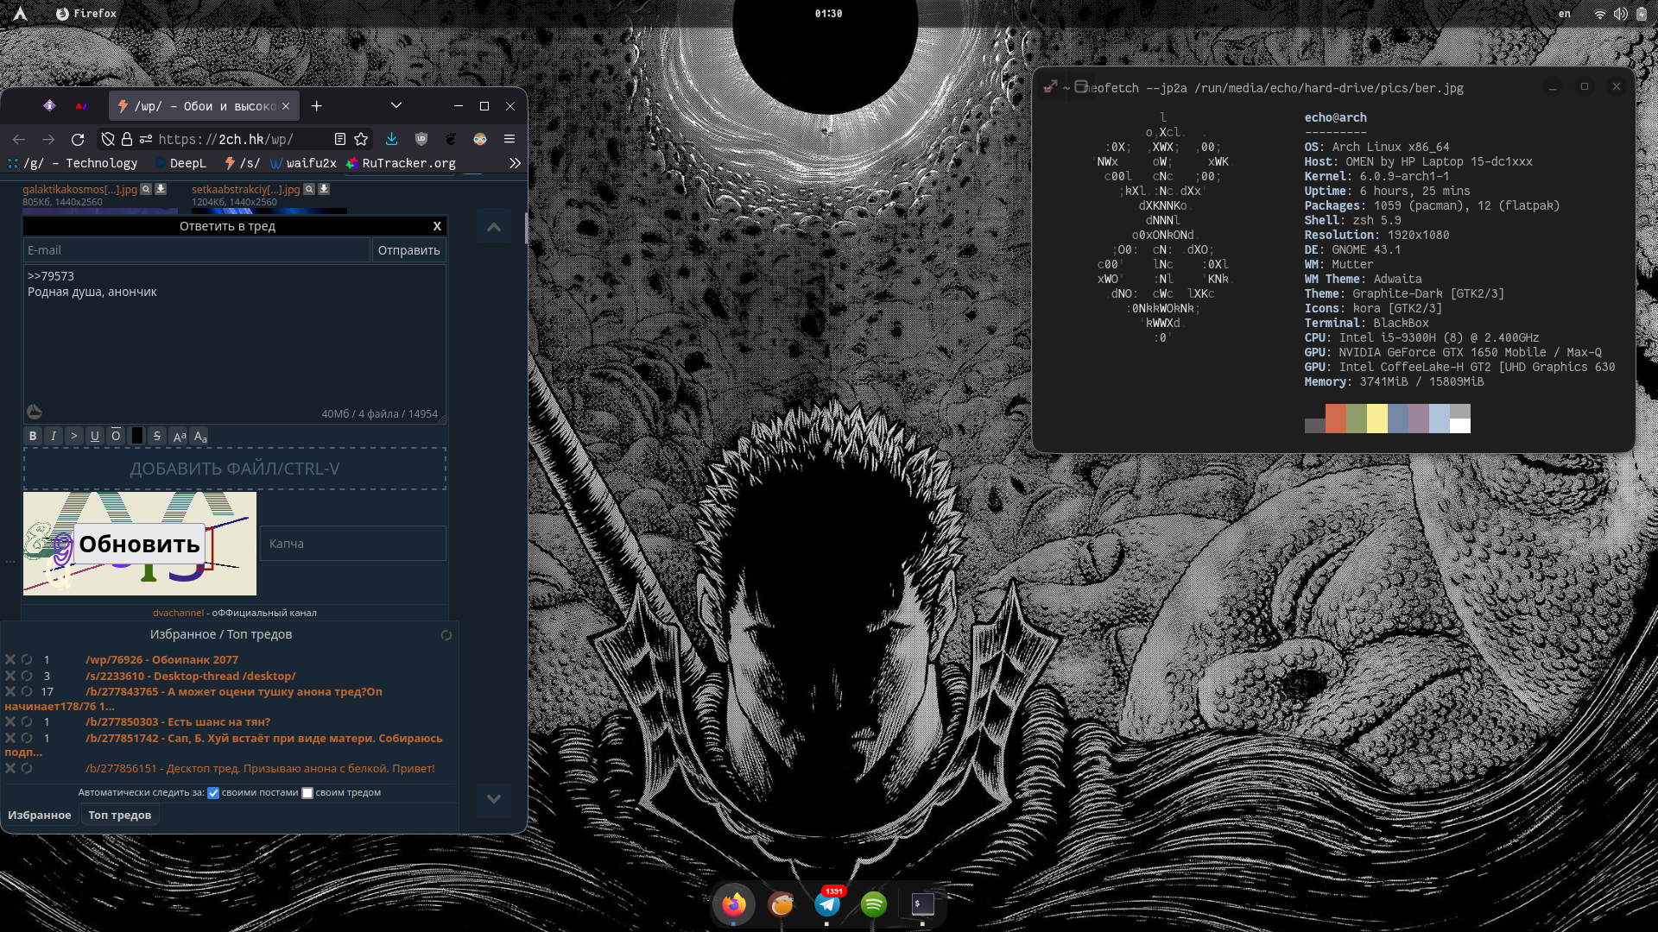The width and height of the screenshot is (1658, 932).
Task: Click the uBlock Origin shield icon
Action: pyautogui.click(x=421, y=139)
